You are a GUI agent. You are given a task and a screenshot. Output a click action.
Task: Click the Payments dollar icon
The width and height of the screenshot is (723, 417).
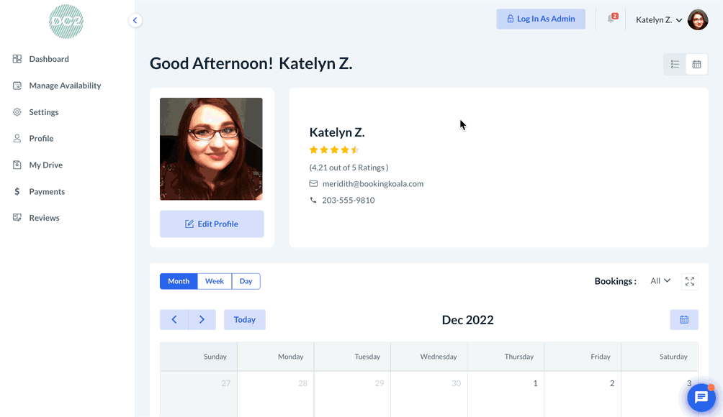coord(17,191)
